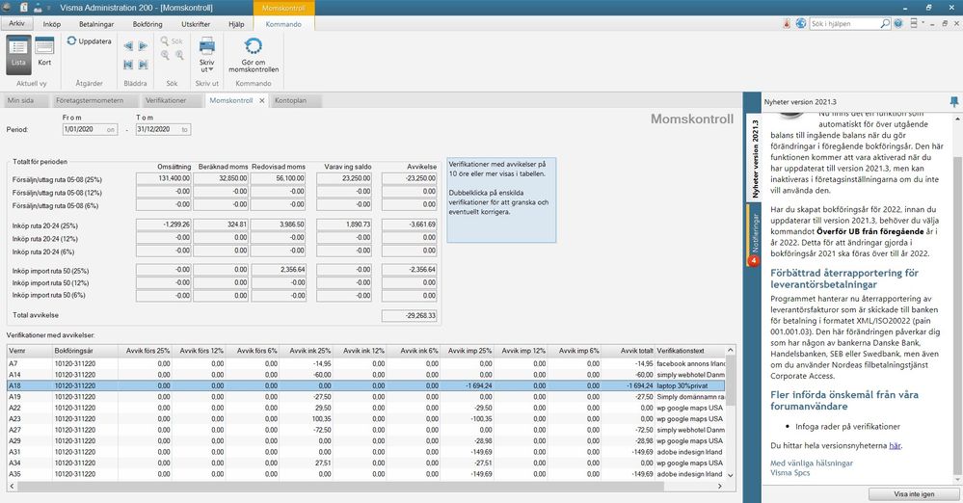Viewport: 963px width, 503px height.
Task: Click magnifier in Sök i hjälpen box
Action: 885,23
